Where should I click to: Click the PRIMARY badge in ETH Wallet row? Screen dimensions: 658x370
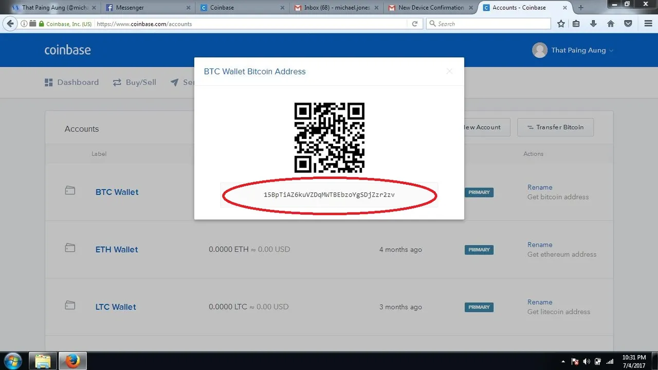pos(479,250)
